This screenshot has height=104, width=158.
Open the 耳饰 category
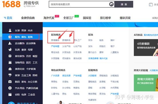tap(90, 40)
